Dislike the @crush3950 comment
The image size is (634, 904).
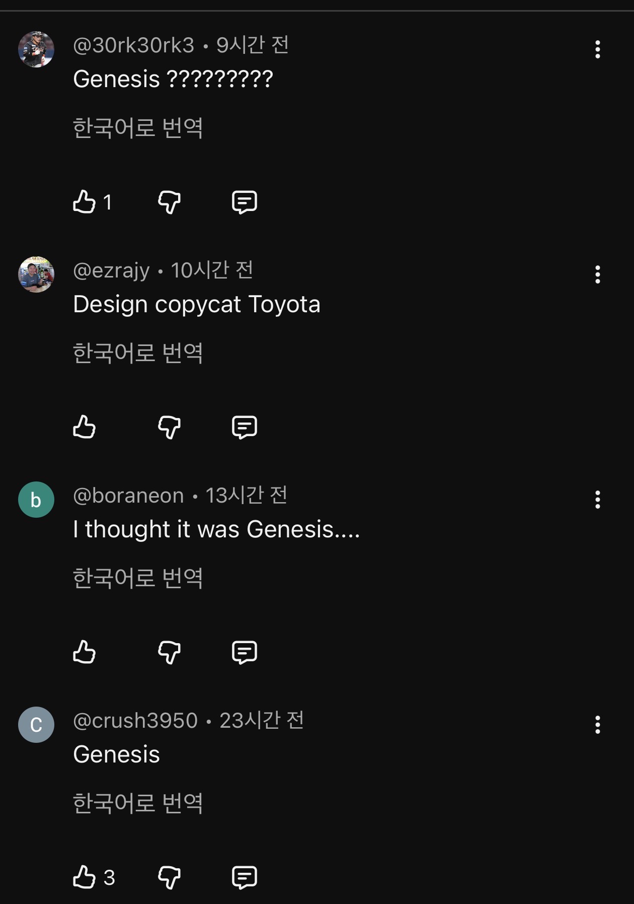[169, 877]
